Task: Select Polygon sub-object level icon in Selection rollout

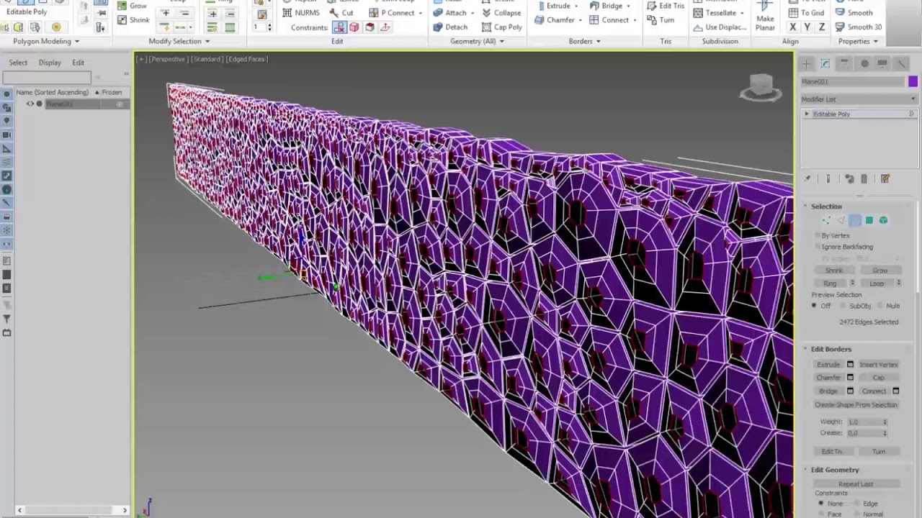Action: (x=869, y=221)
